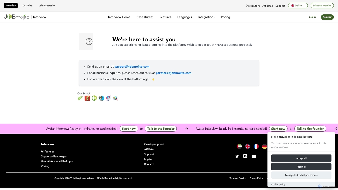Click Log in in the header
Image resolution: width=338 pixels, height=190 pixels.
click(x=312, y=17)
